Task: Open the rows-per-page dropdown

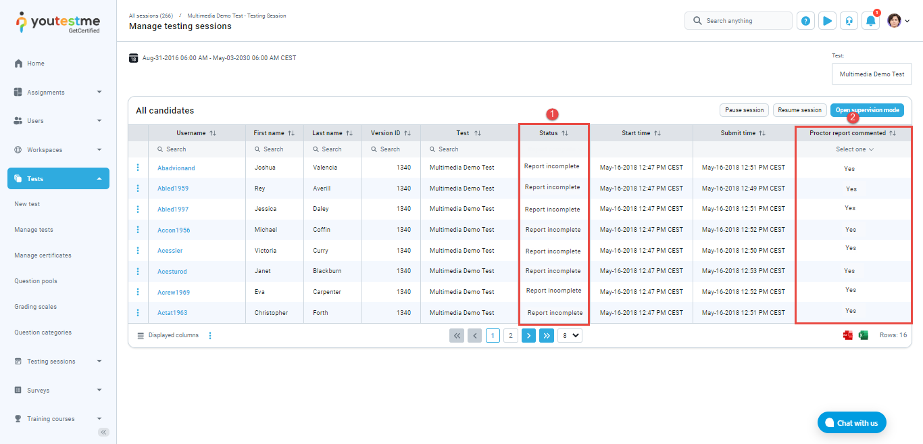Action: 570,335
